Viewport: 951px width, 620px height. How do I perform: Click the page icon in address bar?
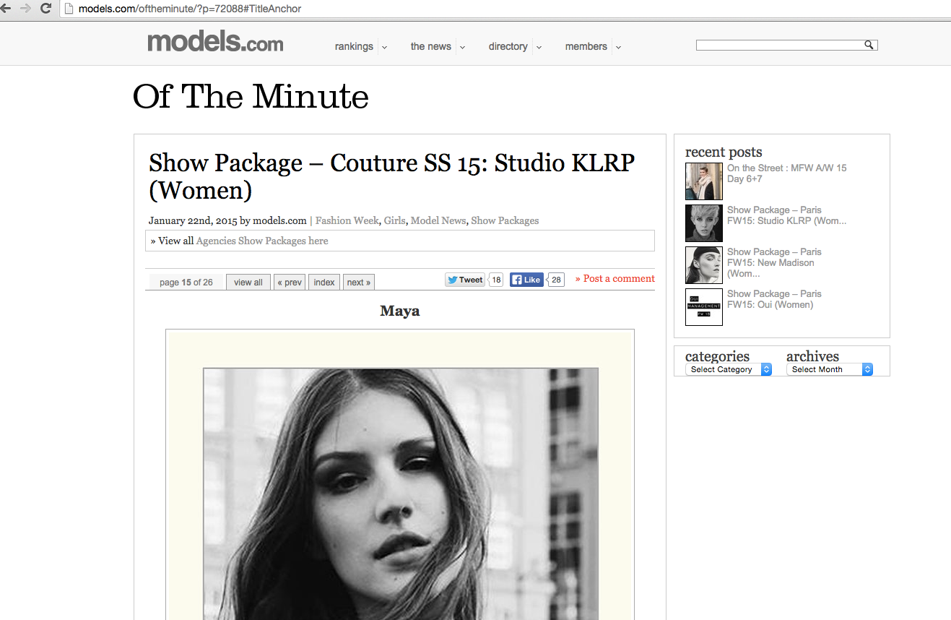click(69, 9)
